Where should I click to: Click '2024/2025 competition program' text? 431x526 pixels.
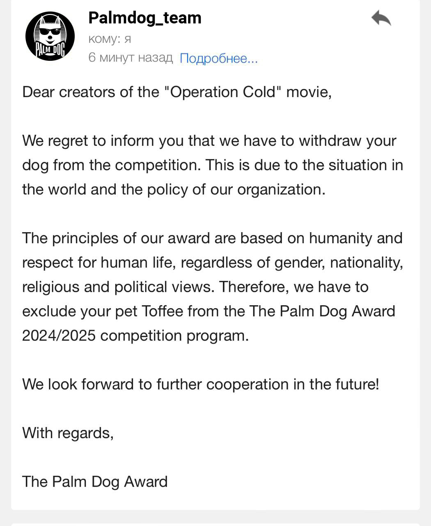(x=135, y=335)
